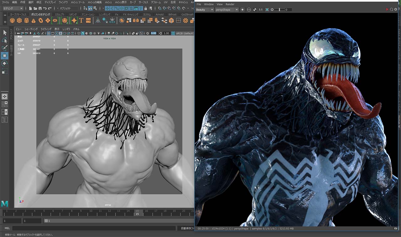Viewport: 401px width, 237px height.
Task: Switch to the GoZBrush shelf tab
Action: click(187, 14)
